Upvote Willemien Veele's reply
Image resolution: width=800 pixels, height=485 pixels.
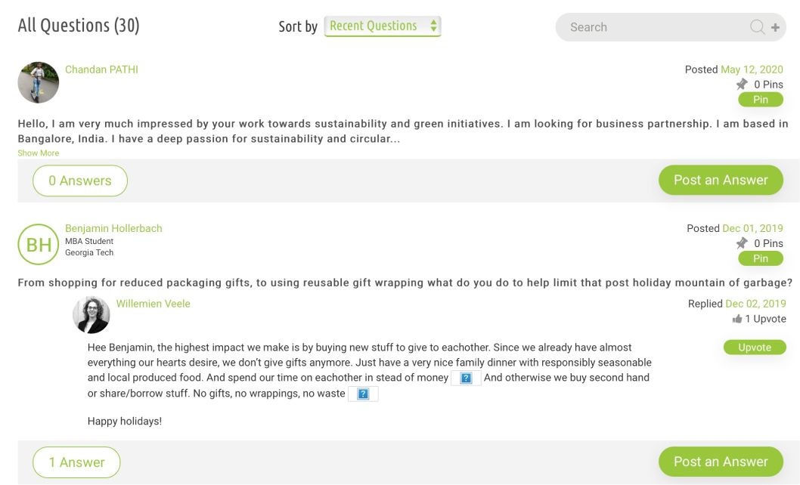pos(754,348)
